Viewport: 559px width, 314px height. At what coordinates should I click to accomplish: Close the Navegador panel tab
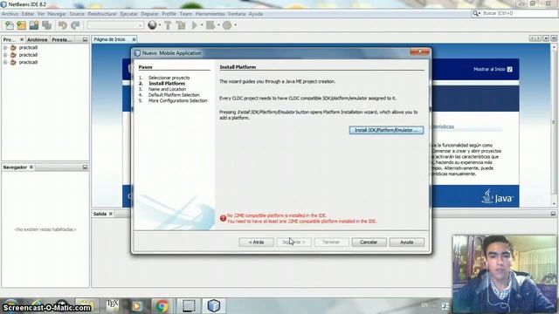click(x=31, y=167)
